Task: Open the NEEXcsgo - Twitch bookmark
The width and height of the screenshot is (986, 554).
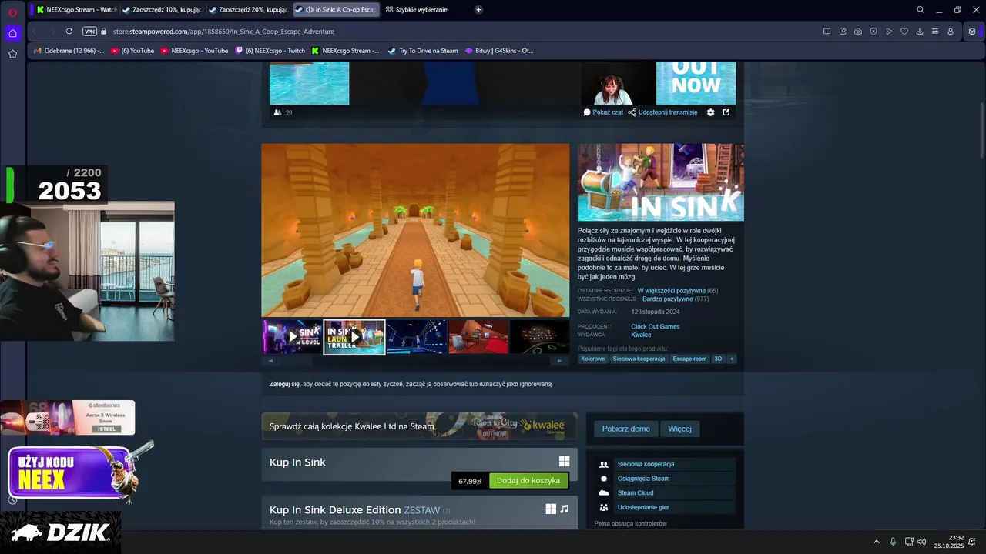Action: point(270,51)
